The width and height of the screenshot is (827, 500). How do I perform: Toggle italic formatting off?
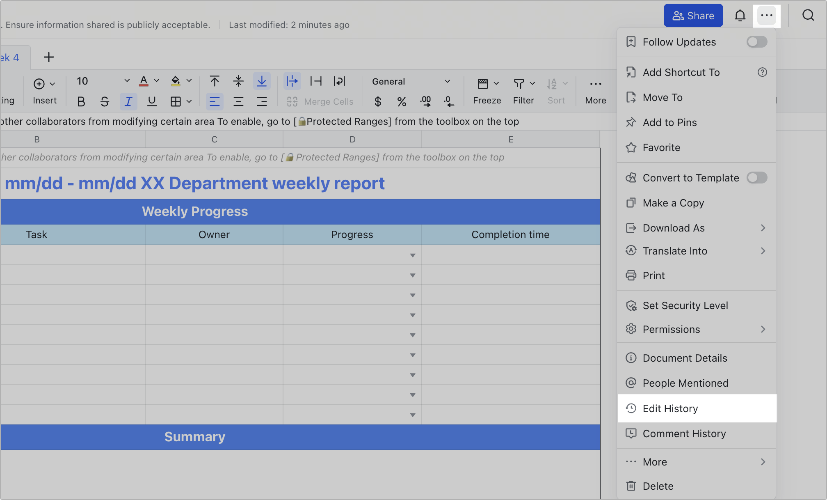click(128, 101)
